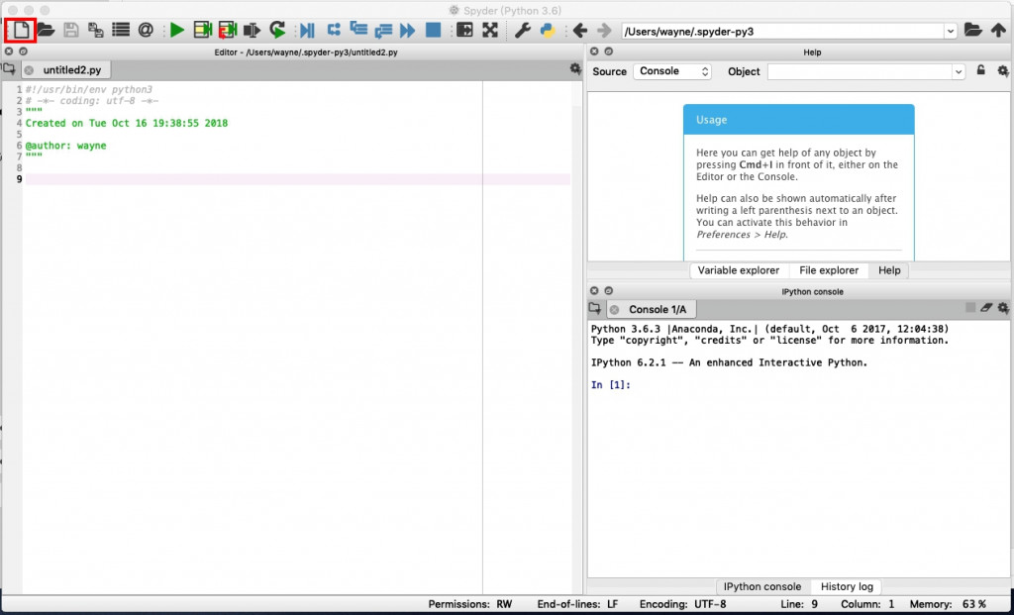
Task: Place the cursor on editor line 9
Action: (x=297, y=179)
